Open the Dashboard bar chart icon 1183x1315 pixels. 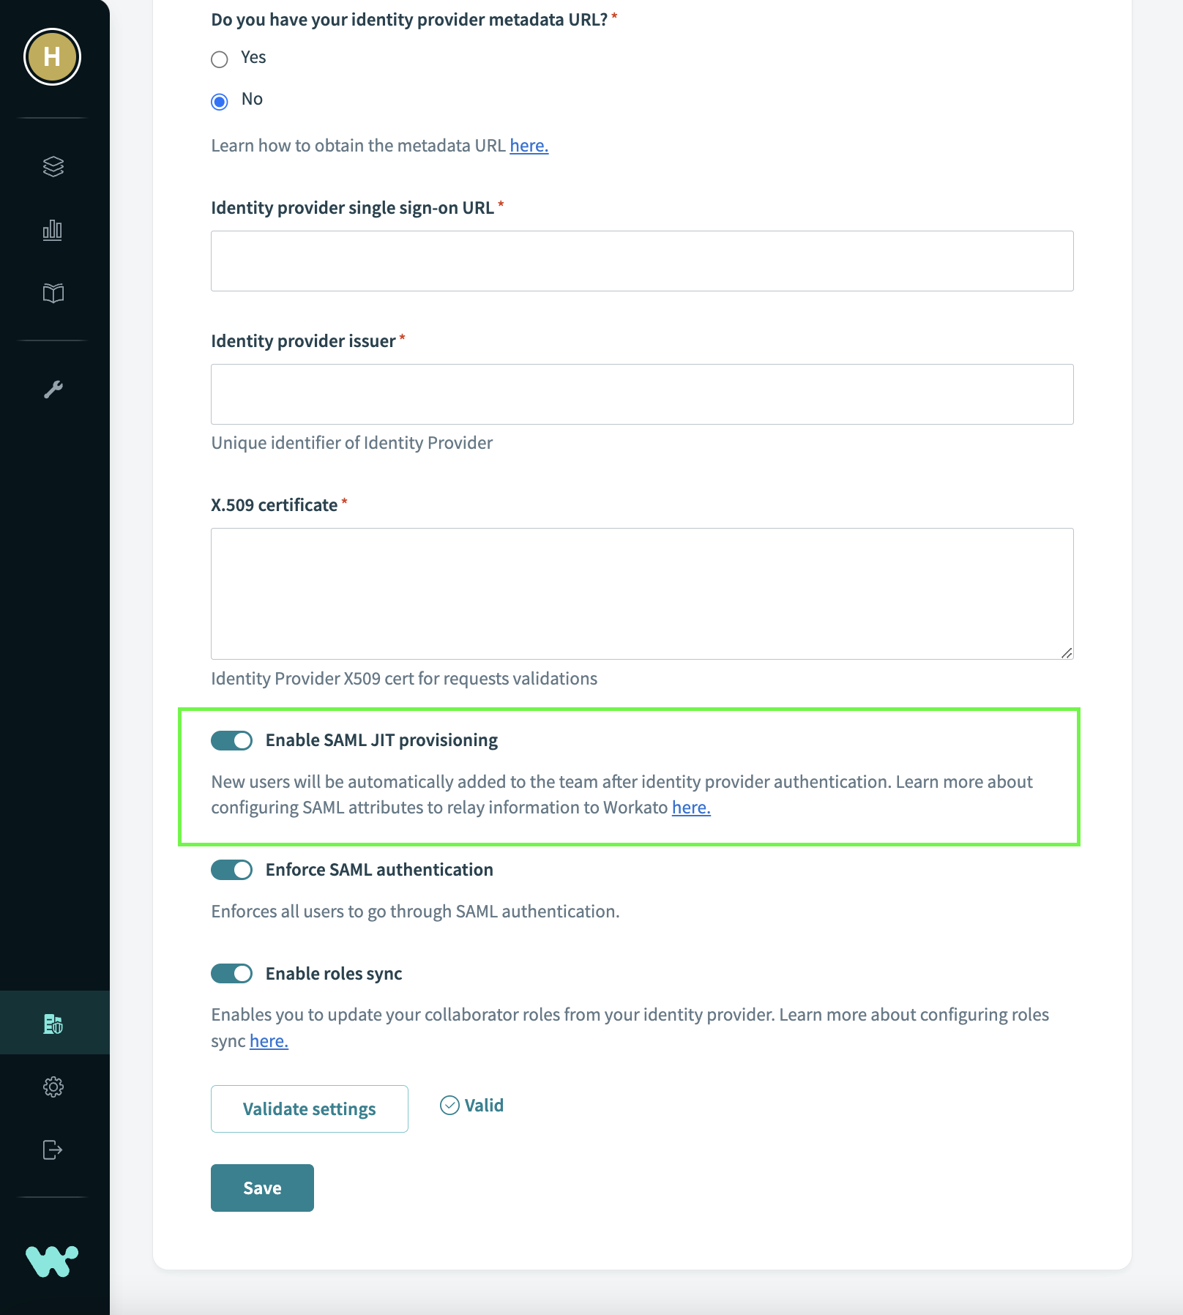click(x=53, y=230)
